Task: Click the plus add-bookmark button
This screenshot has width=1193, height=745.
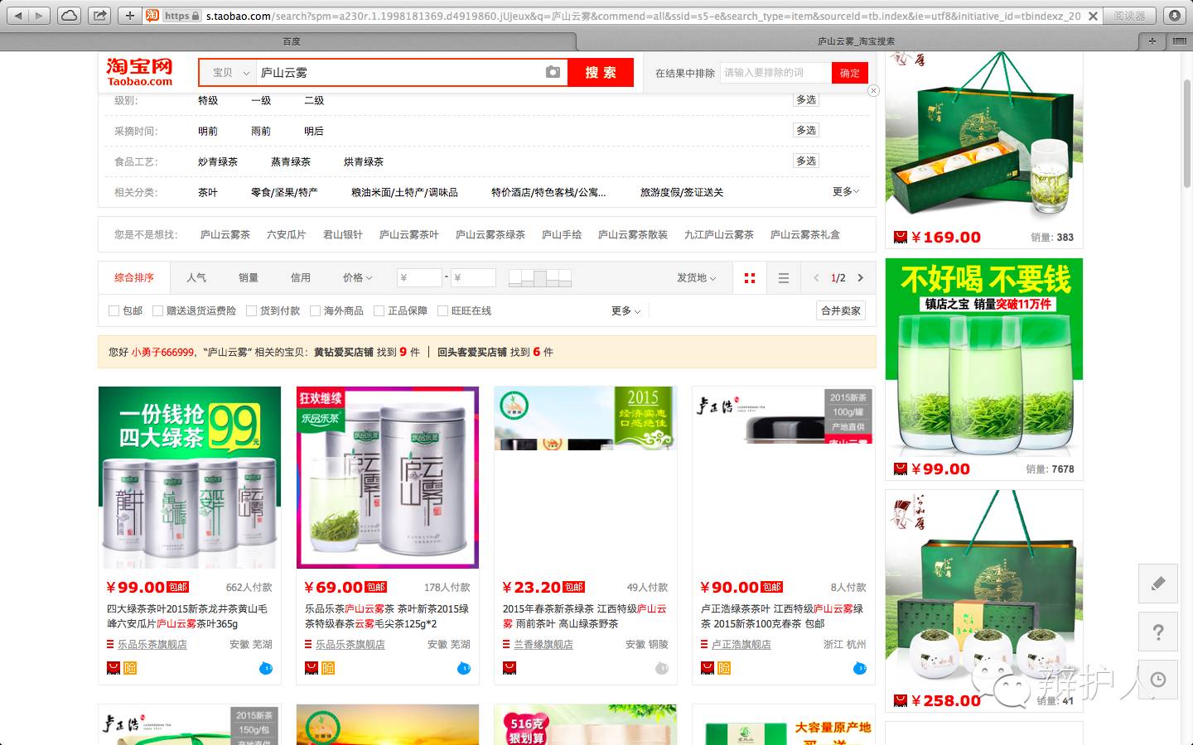Action: point(130,16)
